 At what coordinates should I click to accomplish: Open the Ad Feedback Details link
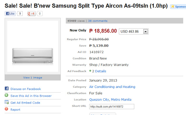tap(101, 71)
